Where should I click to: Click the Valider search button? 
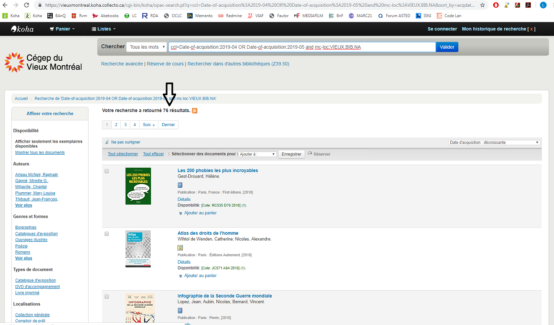coord(447,47)
